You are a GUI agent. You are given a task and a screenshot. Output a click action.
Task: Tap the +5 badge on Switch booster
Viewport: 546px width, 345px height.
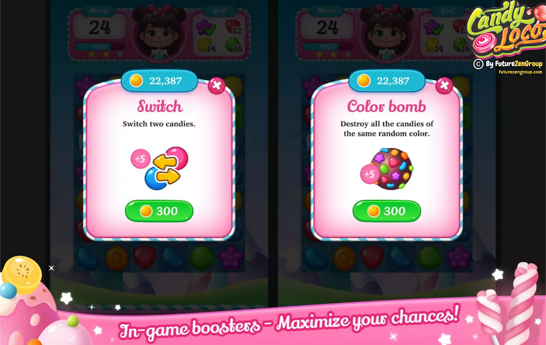[141, 158]
